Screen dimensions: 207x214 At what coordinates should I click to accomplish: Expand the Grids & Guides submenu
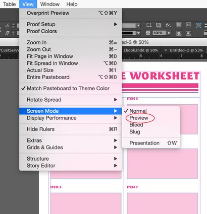tap(70, 147)
